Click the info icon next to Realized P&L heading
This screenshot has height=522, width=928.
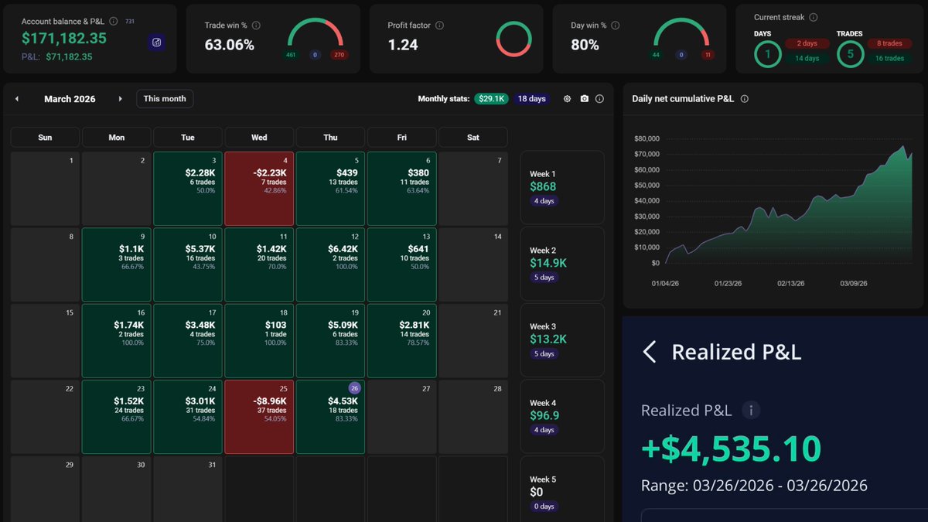pos(751,410)
